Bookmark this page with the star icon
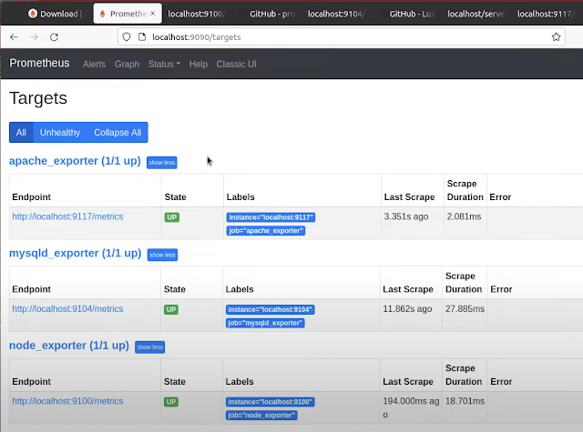Viewport: 583px width, 432px height. click(556, 37)
